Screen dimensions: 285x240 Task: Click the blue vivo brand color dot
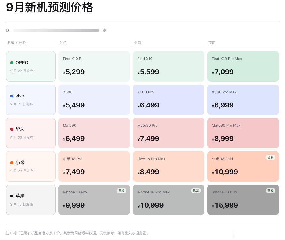tap(12, 96)
